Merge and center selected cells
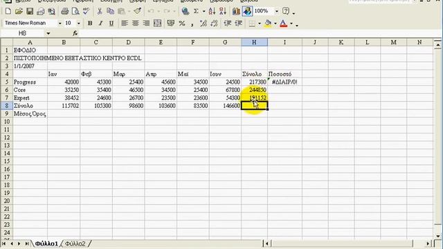The width and height of the screenshot is (443, 249). click(x=157, y=23)
